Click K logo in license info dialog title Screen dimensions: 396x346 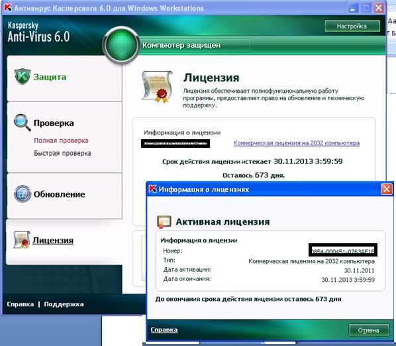click(x=152, y=189)
